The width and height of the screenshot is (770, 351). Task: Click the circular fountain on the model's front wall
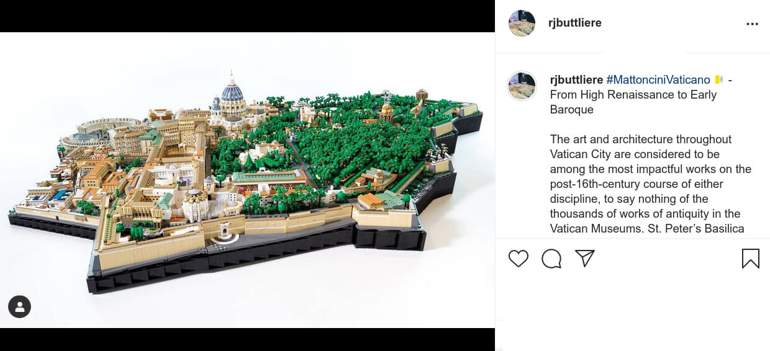pos(224,233)
